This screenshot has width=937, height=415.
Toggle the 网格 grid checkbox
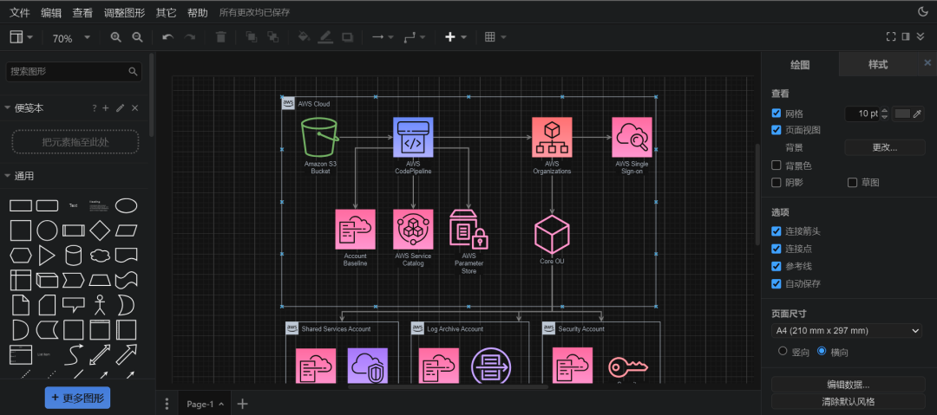(x=776, y=113)
